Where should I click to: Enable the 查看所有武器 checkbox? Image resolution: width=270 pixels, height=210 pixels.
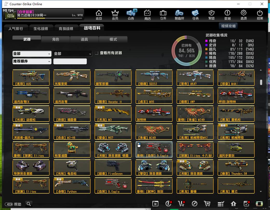pyautogui.click(x=97, y=53)
